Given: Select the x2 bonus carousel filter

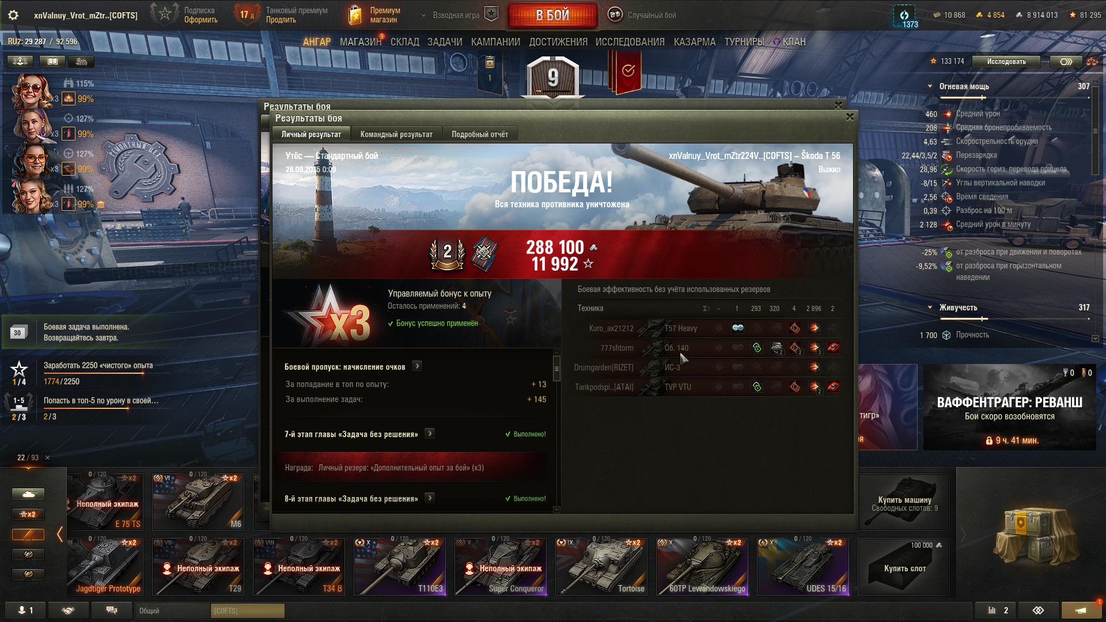Looking at the screenshot, I should (28, 514).
